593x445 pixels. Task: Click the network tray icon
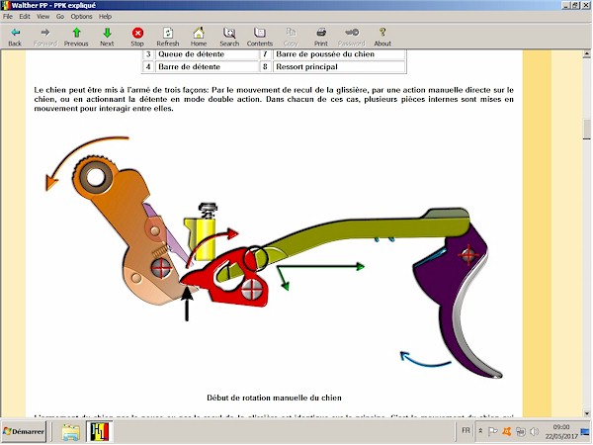point(521,431)
